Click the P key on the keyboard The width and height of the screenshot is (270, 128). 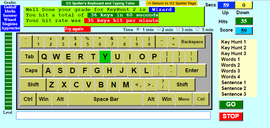[x=154, y=56]
